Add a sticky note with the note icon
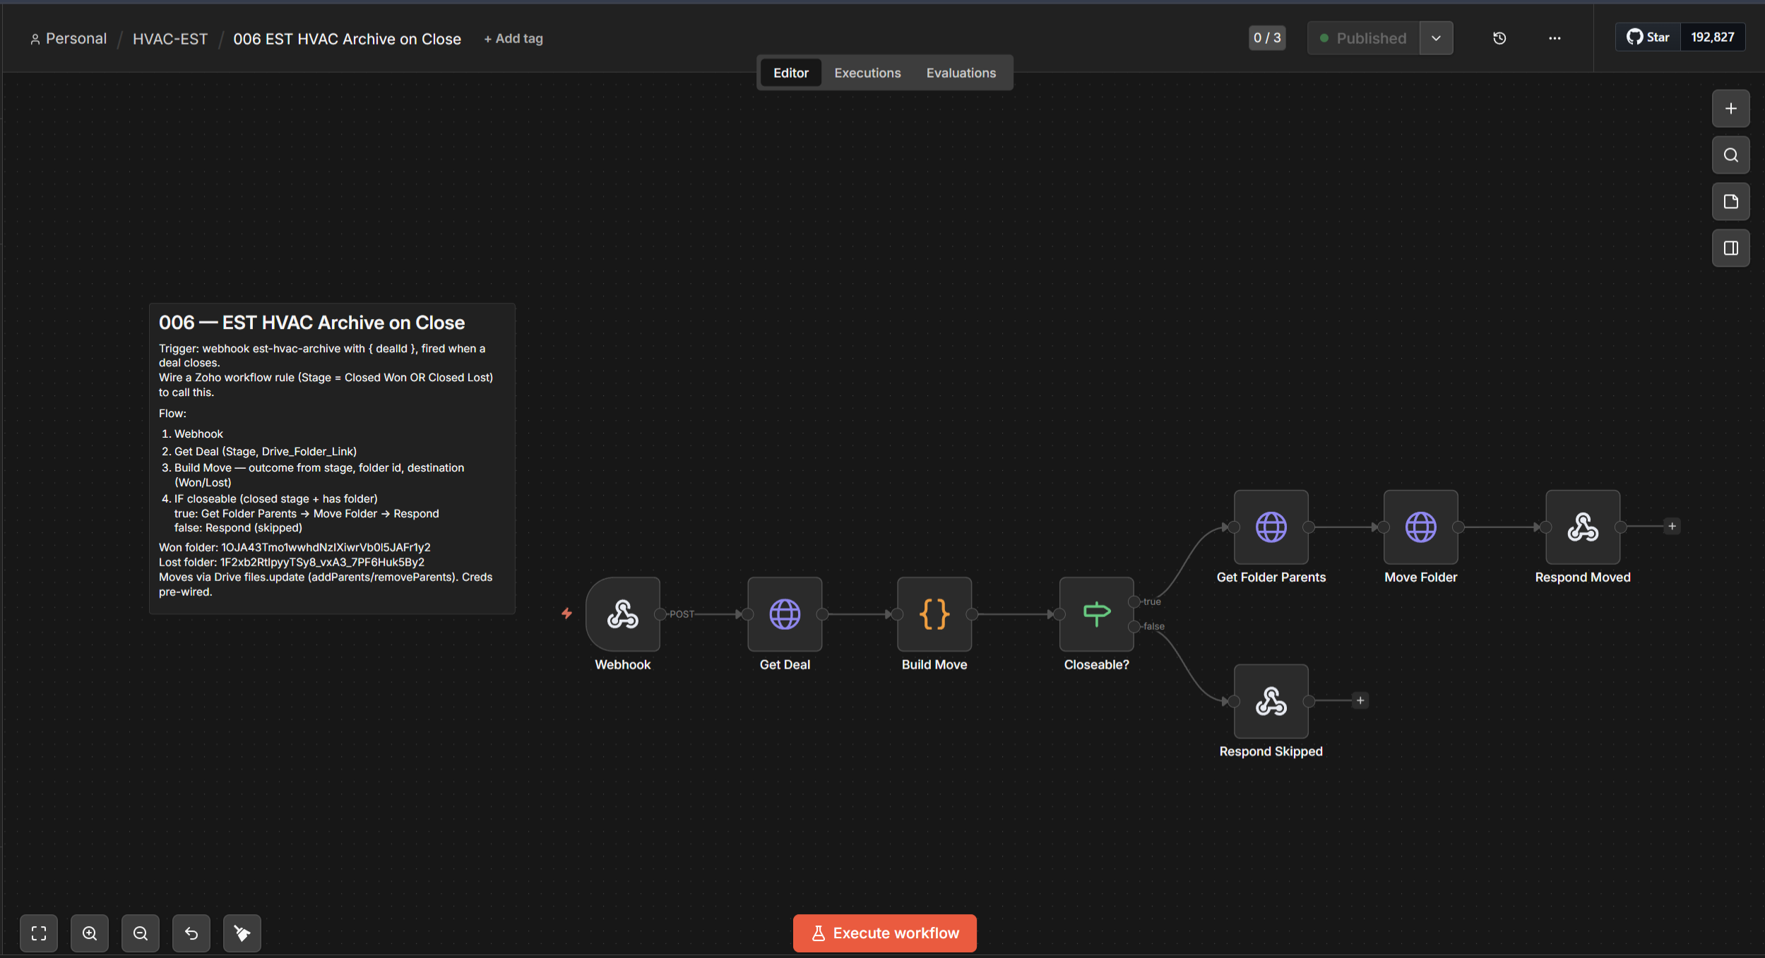1765x958 pixels. tap(1730, 202)
